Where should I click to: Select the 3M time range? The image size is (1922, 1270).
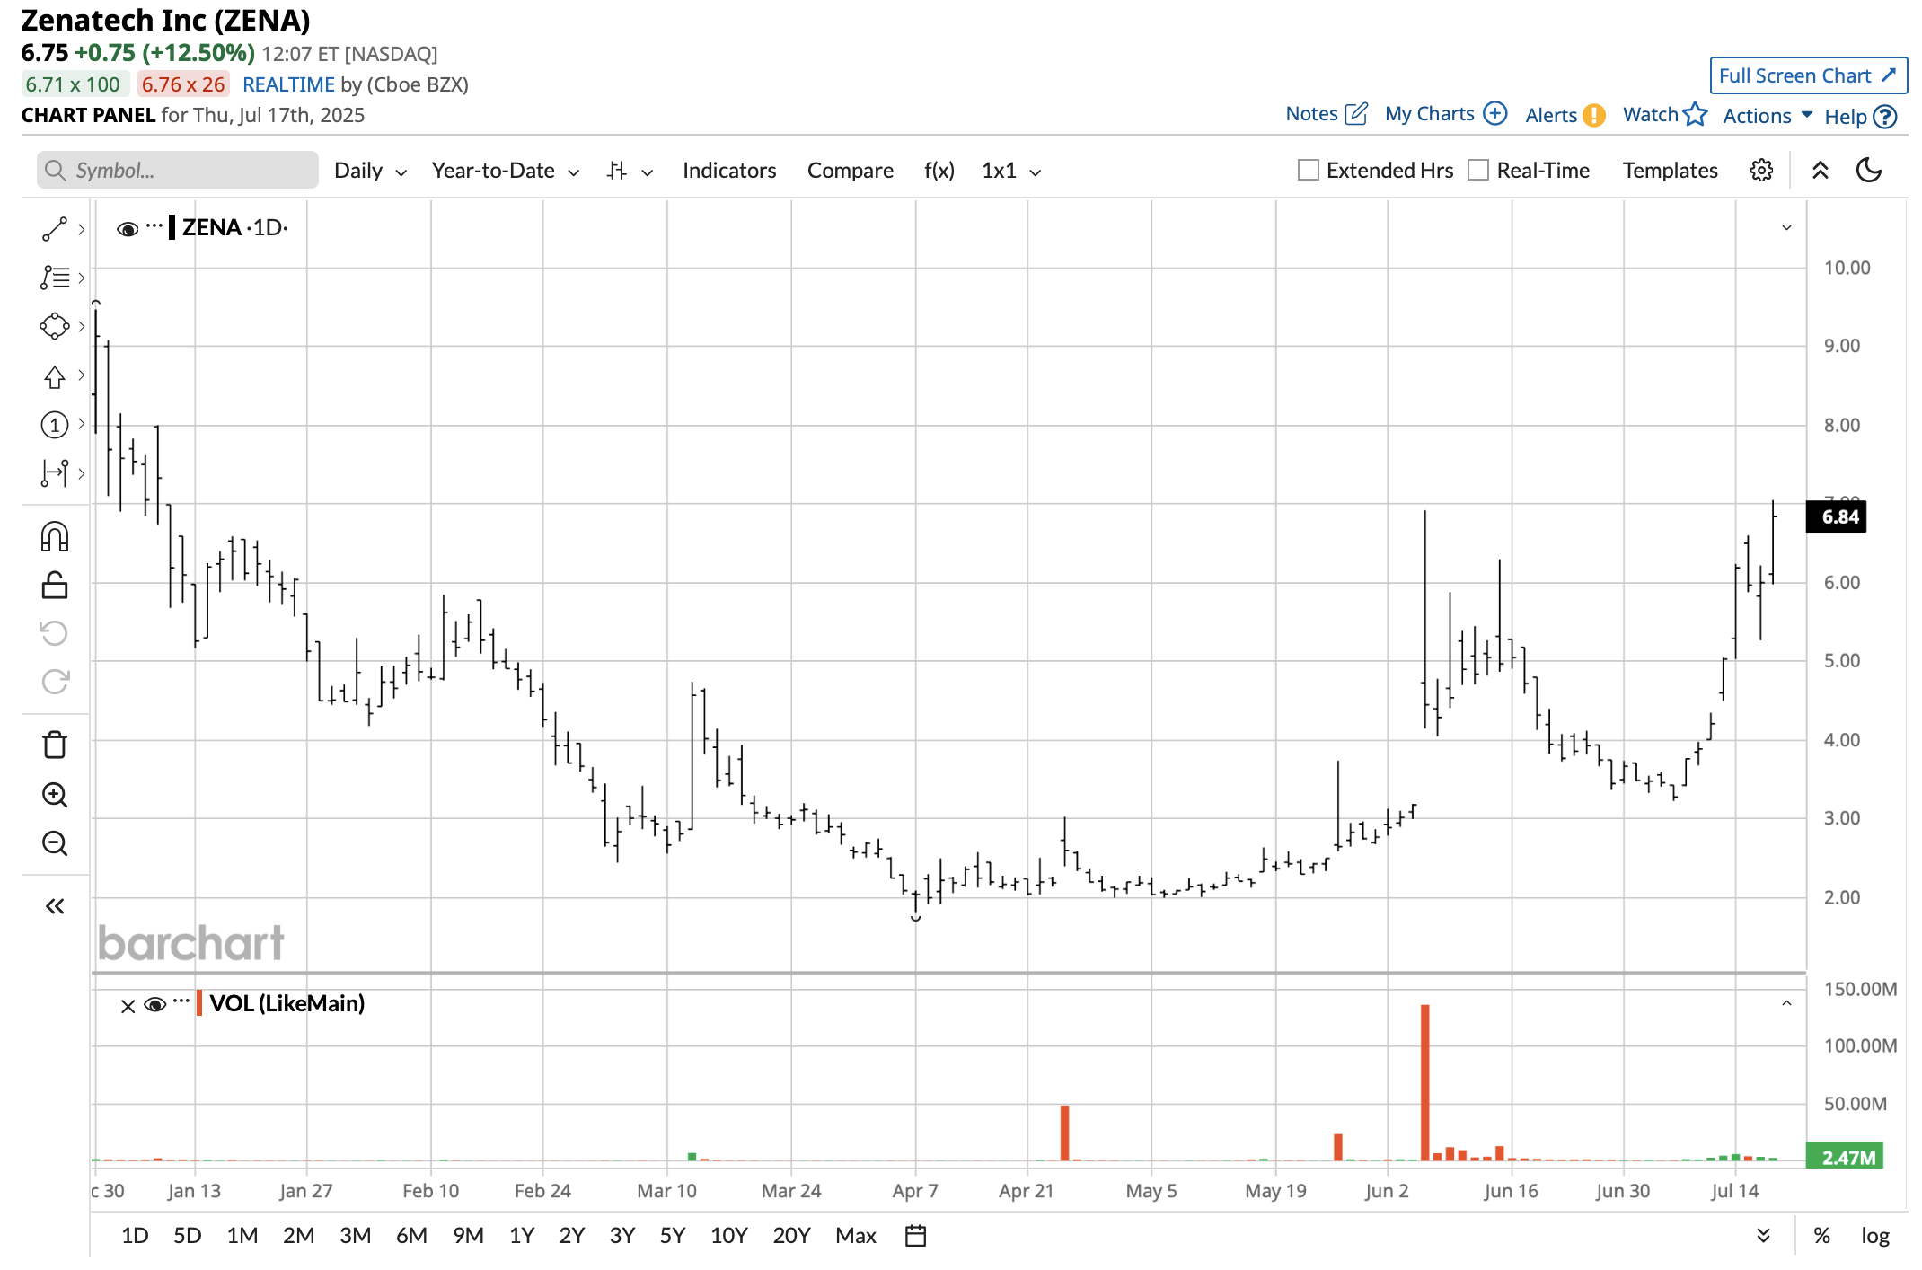pyautogui.click(x=355, y=1236)
